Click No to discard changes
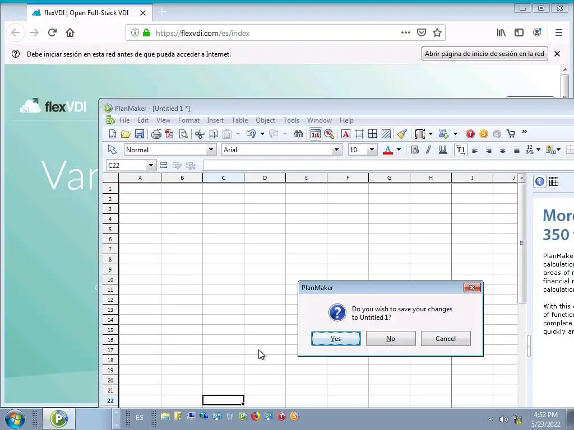The image size is (574, 430). pyautogui.click(x=391, y=339)
